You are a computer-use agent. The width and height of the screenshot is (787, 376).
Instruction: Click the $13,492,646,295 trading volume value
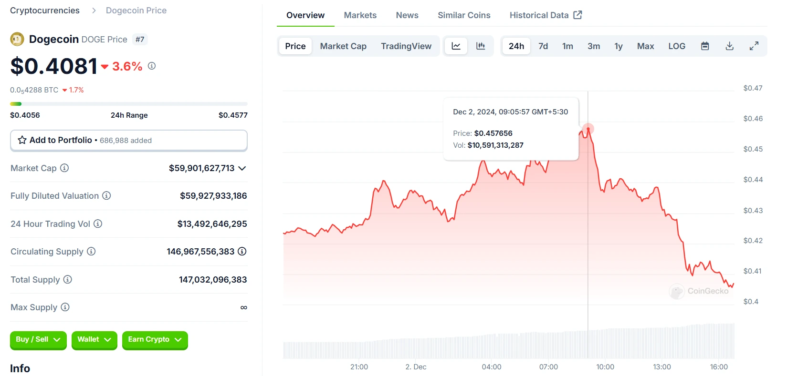tap(212, 224)
